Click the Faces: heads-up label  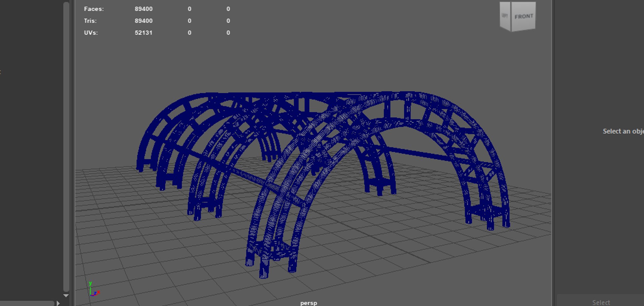[x=94, y=9]
